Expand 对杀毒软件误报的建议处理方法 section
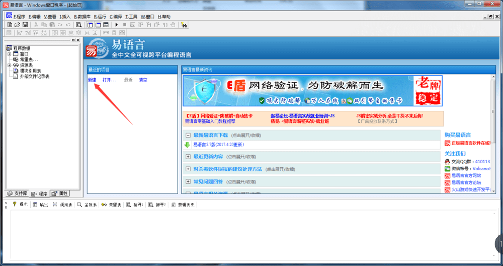This screenshot has height=266, width=503. click(188, 169)
